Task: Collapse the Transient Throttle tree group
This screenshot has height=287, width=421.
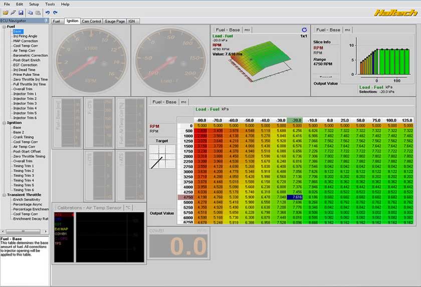Action: point(4,195)
